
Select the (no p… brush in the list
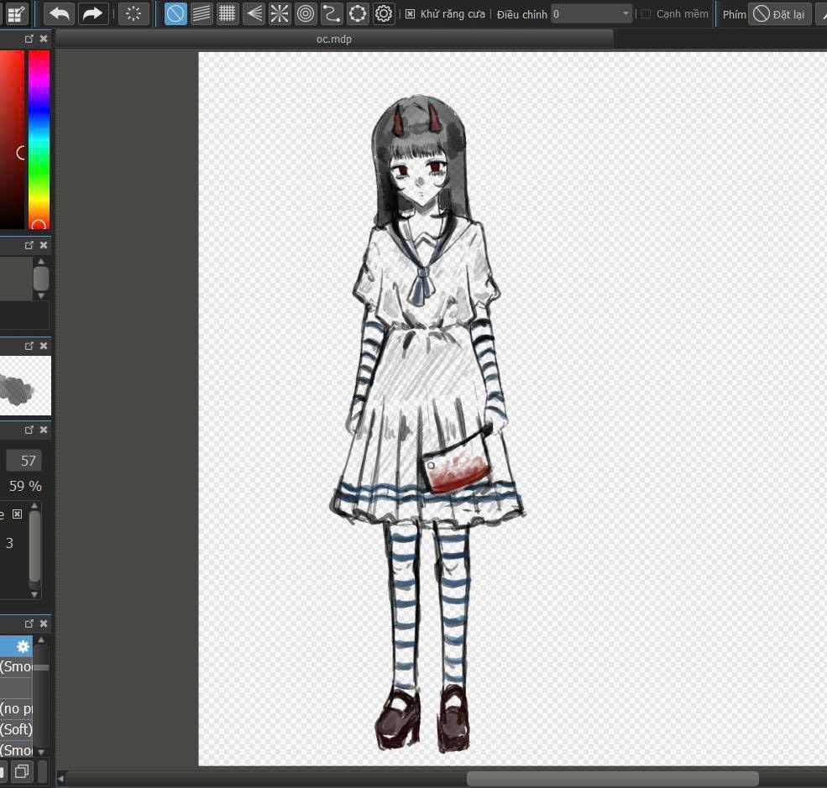[x=16, y=708]
